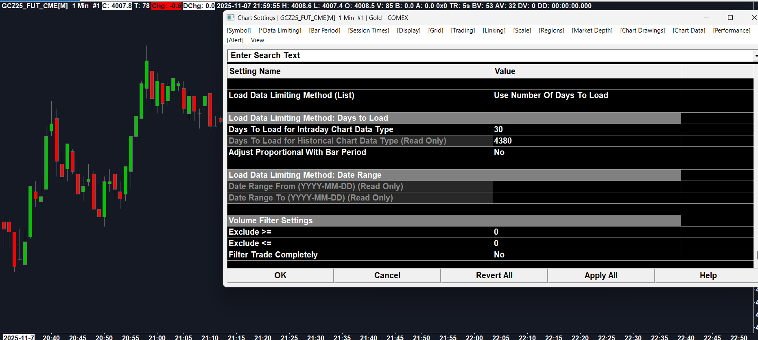Open the View menu
Viewport: 758px width, 340px height.
(258, 40)
